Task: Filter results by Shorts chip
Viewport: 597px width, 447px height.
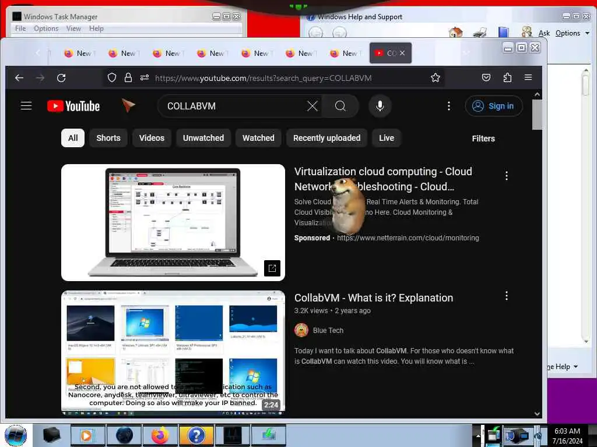Action: click(x=108, y=138)
